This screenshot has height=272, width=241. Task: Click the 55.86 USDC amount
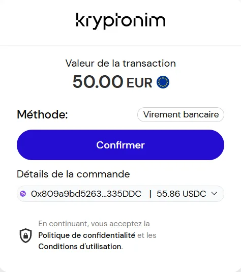pyautogui.click(x=182, y=194)
